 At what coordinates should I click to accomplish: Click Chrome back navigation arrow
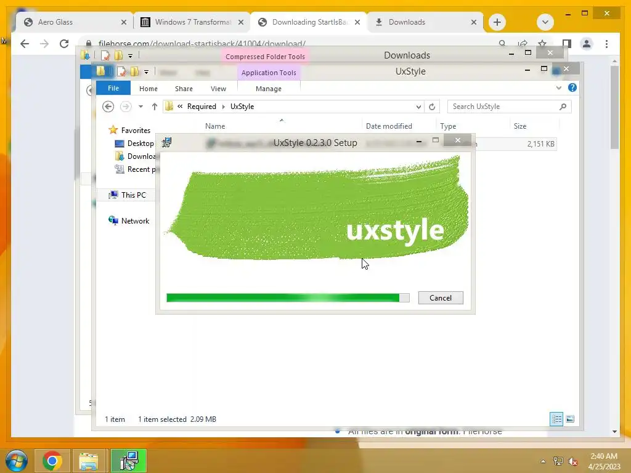25,44
